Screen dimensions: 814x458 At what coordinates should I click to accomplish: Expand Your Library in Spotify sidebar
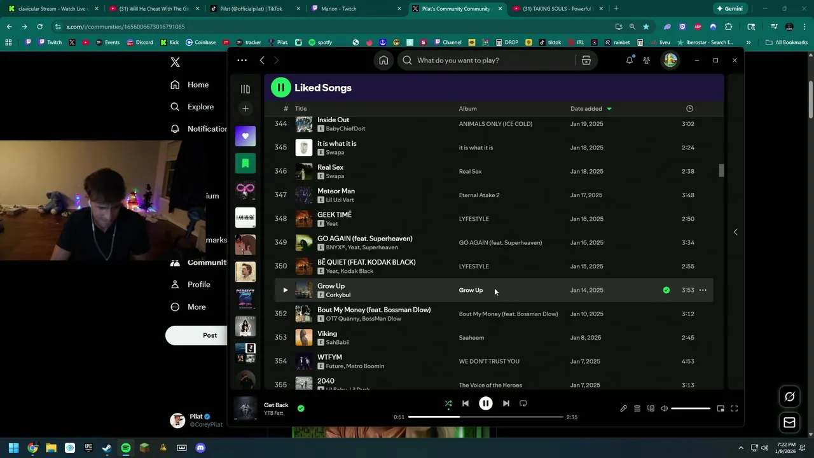click(x=245, y=89)
